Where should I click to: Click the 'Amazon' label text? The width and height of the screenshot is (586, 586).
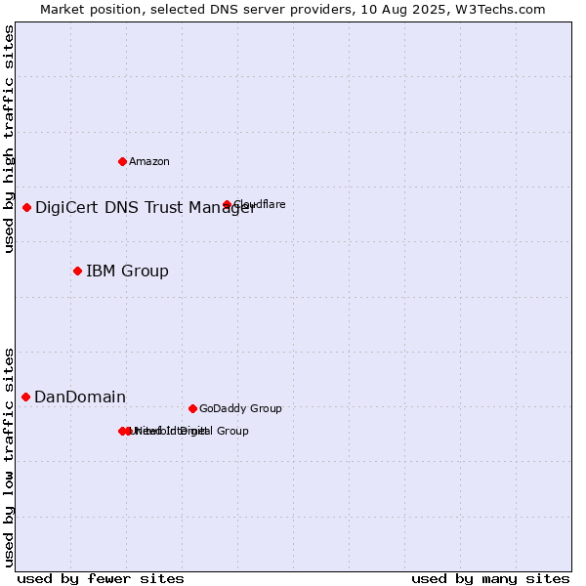[x=149, y=162]
